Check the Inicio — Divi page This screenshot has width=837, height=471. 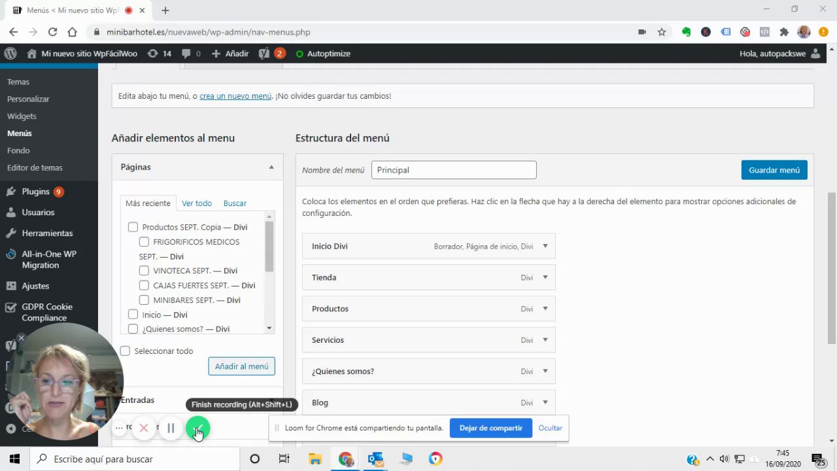tap(133, 315)
